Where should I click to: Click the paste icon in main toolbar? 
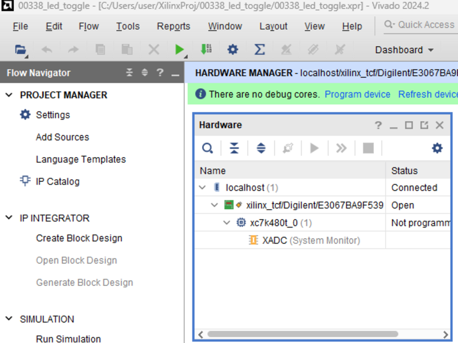coord(127,50)
